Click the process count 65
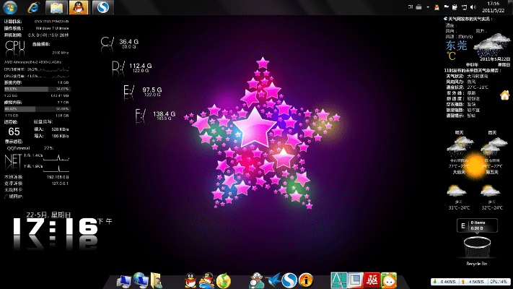Screen dimensions: 513x289 (x=14, y=131)
